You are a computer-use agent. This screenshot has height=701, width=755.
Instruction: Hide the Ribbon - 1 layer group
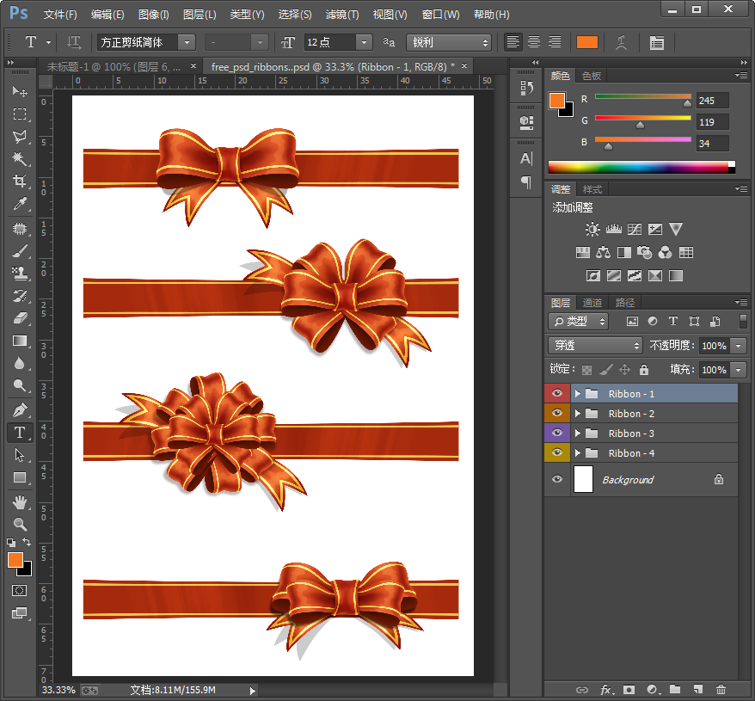(557, 394)
